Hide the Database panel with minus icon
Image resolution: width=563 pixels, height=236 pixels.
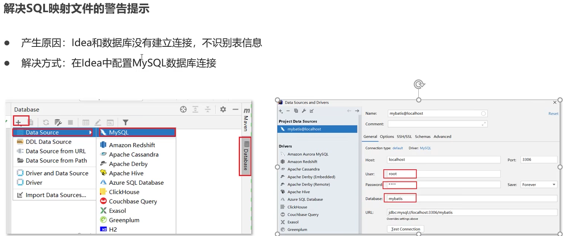pyautogui.click(x=235, y=109)
